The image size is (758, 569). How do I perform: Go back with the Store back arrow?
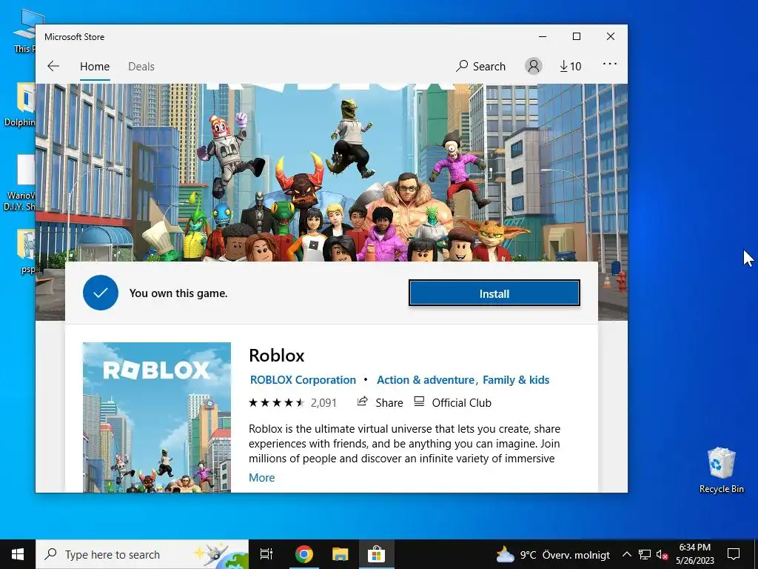click(x=53, y=66)
